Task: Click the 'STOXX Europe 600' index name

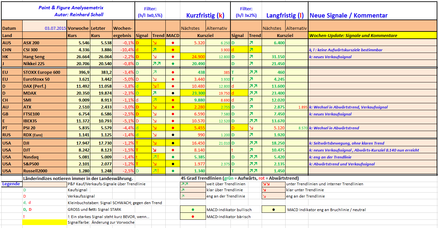Action: click(x=41, y=72)
